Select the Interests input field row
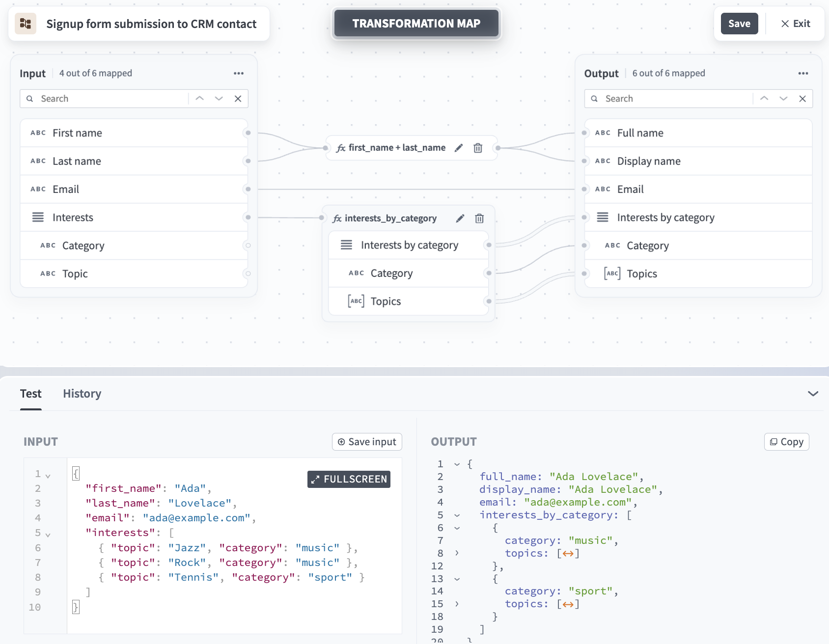 pos(134,217)
